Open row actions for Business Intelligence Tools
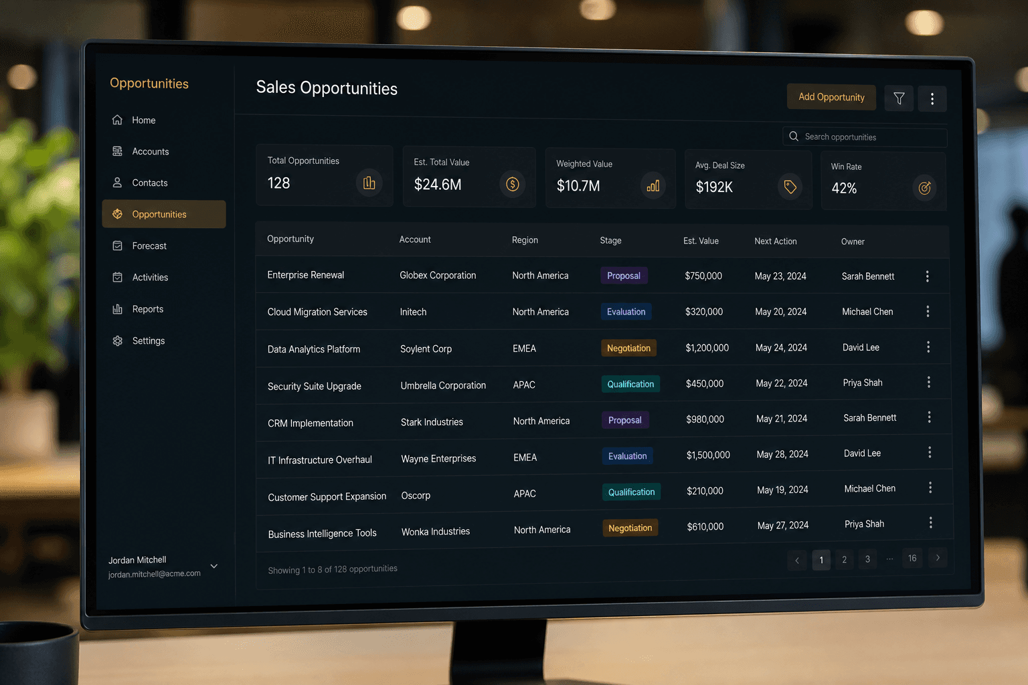Screen dimensions: 1028x685 [931, 523]
